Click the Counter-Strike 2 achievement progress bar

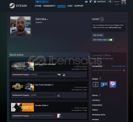coord(44,116)
